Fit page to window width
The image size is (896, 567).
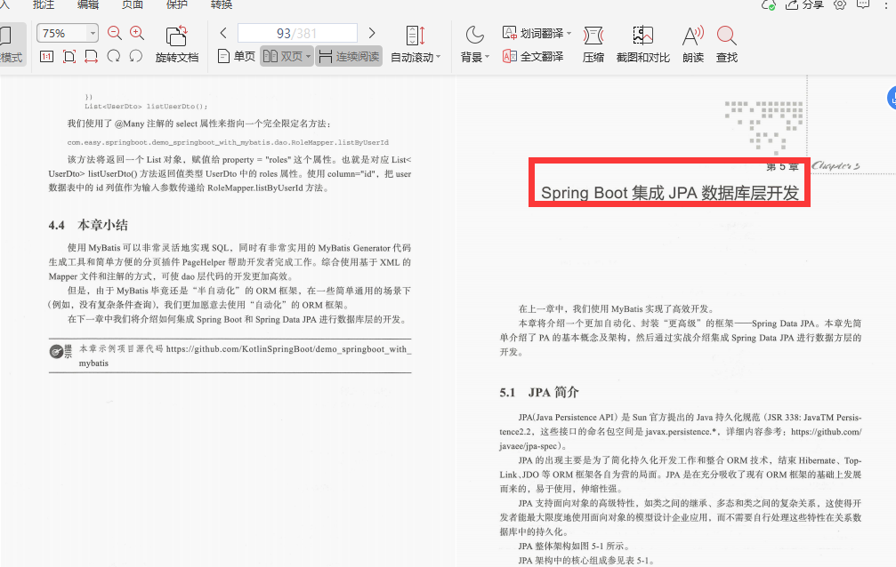click(x=91, y=57)
